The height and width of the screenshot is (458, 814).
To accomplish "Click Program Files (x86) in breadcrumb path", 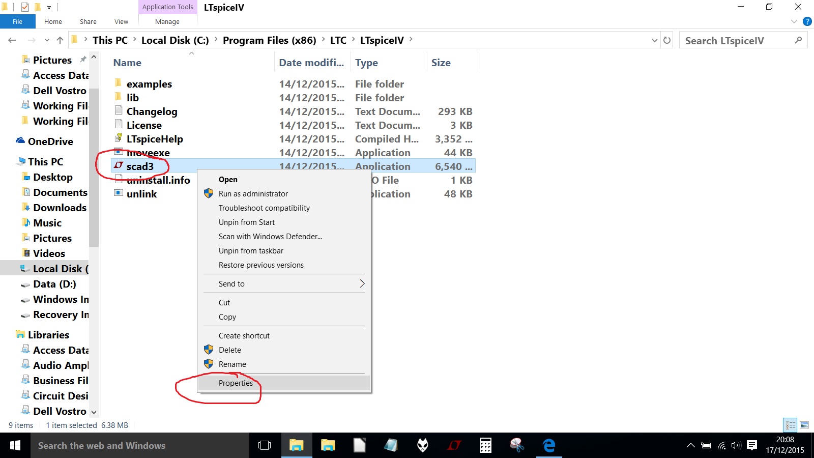I will point(269,40).
